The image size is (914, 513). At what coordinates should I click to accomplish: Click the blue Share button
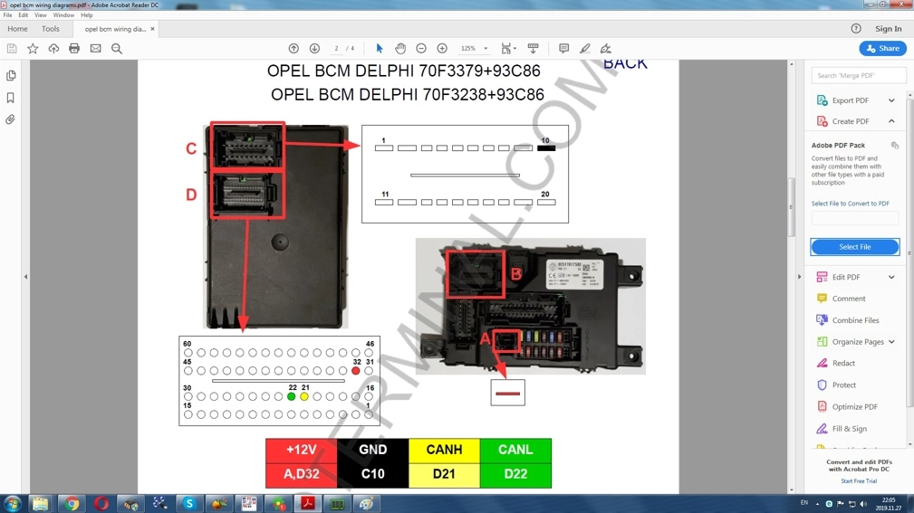(x=882, y=48)
